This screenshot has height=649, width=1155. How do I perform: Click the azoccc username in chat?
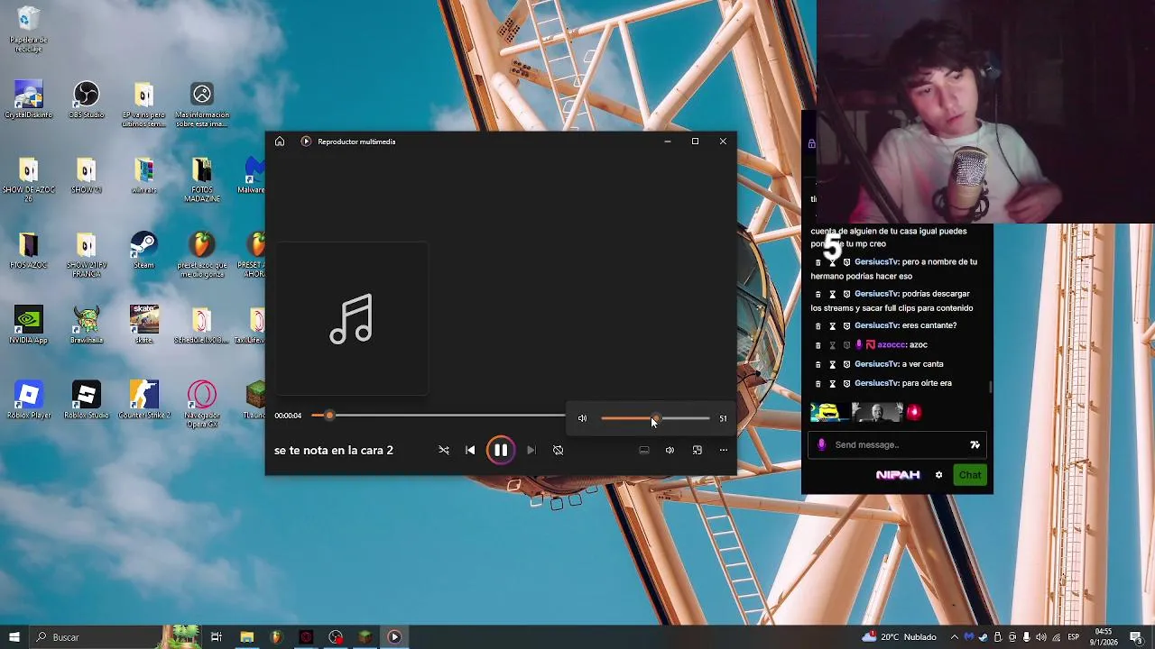click(x=890, y=344)
